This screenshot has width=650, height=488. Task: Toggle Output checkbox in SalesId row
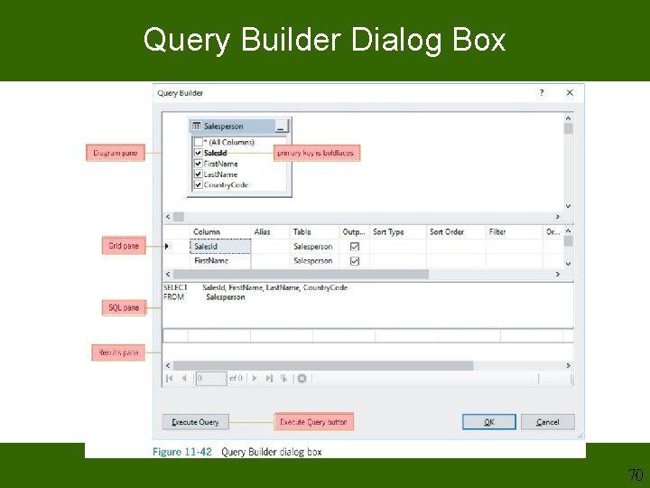355,247
